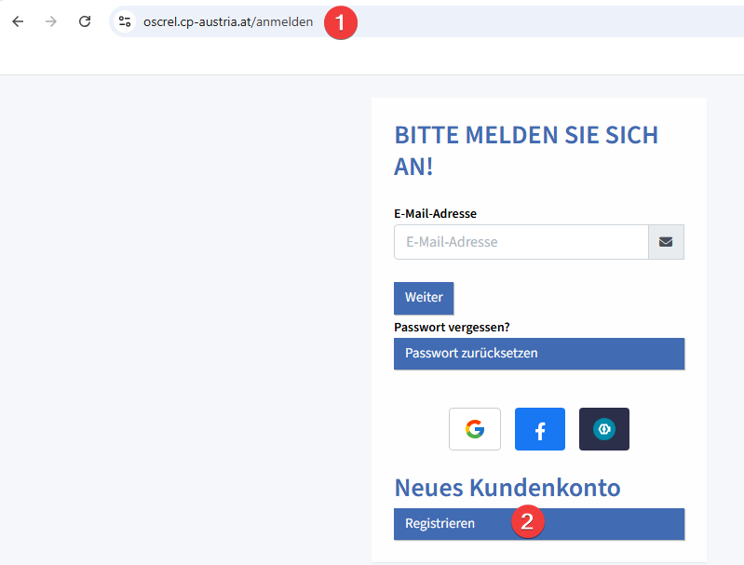744x565 pixels.
Task: Click the Weiter button
Action: click(x=424, y=298)
